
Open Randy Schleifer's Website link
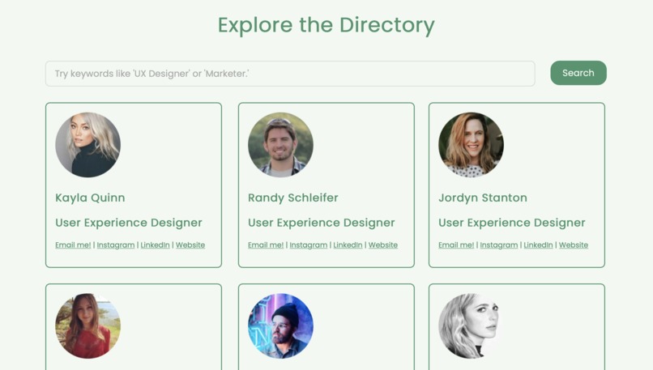pos(383,245)
